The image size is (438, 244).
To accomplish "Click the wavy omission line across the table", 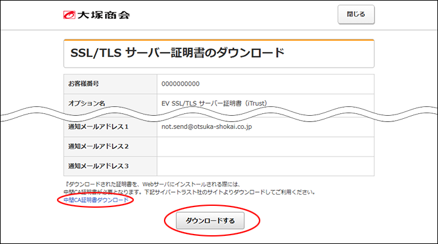I will [x=219, y=114].
